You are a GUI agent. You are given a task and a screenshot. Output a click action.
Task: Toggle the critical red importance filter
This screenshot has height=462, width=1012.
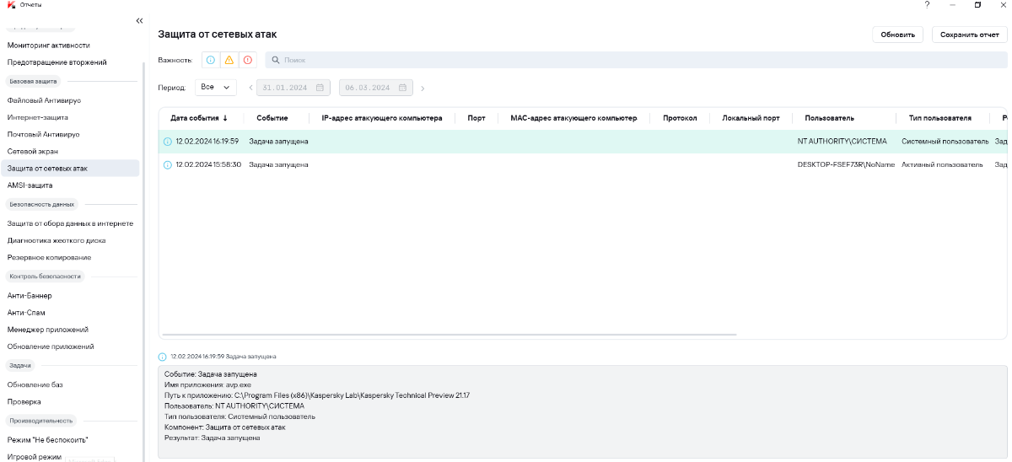pyautogui.click(x=247, y=60)
